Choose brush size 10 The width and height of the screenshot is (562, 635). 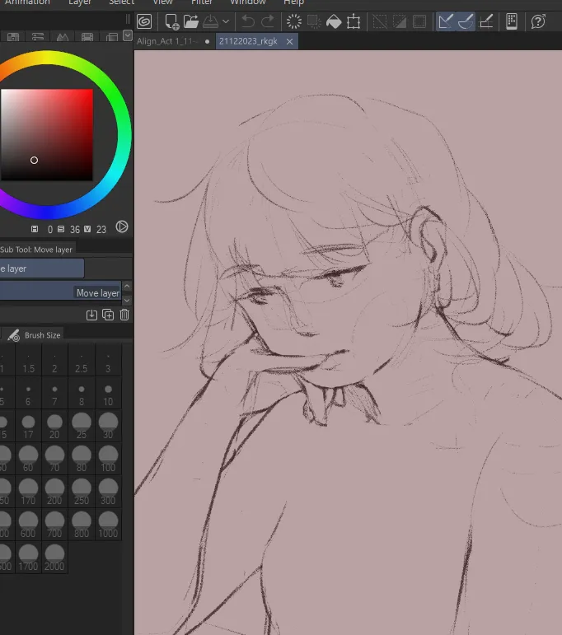coord(108,394)
